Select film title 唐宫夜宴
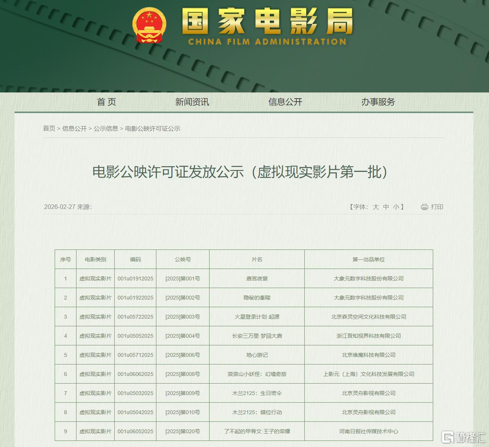The height and width of the screenshot is (447, 489). coord(257,279)
